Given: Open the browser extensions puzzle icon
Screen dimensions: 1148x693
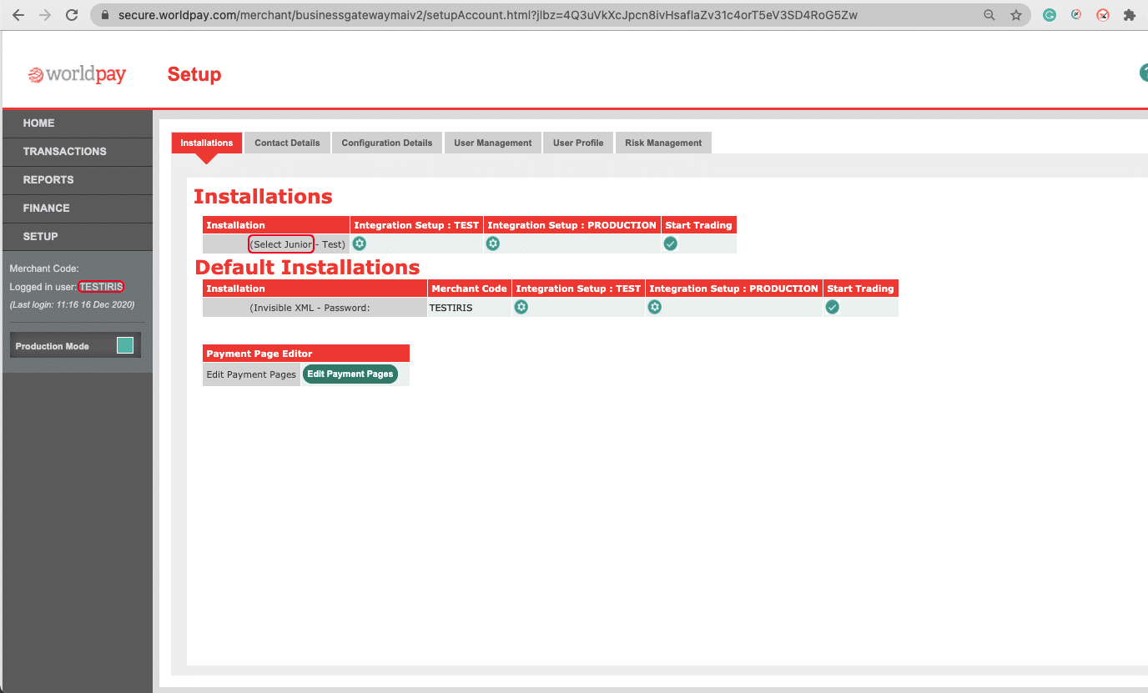Looking at the screenshot, I should click(x=1130, y=15).
